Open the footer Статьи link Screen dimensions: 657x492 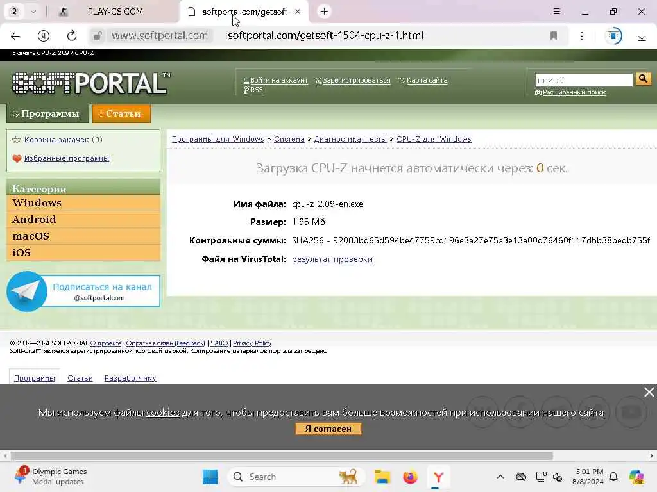tap(80, 378)
